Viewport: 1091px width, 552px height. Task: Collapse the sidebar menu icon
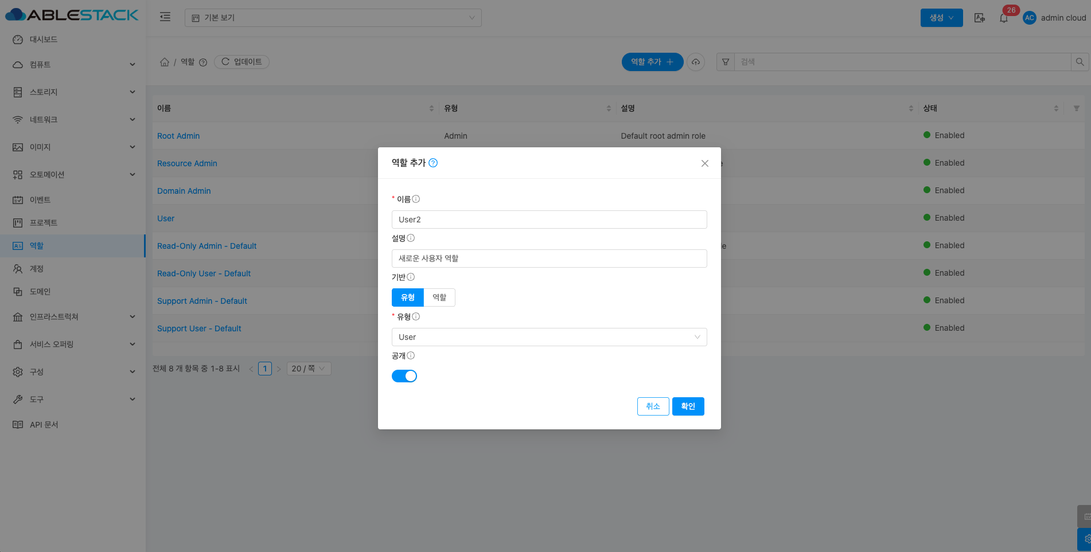pos(165,17)
